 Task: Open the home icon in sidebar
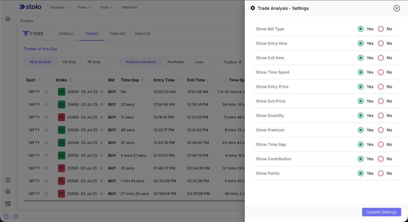8,19
